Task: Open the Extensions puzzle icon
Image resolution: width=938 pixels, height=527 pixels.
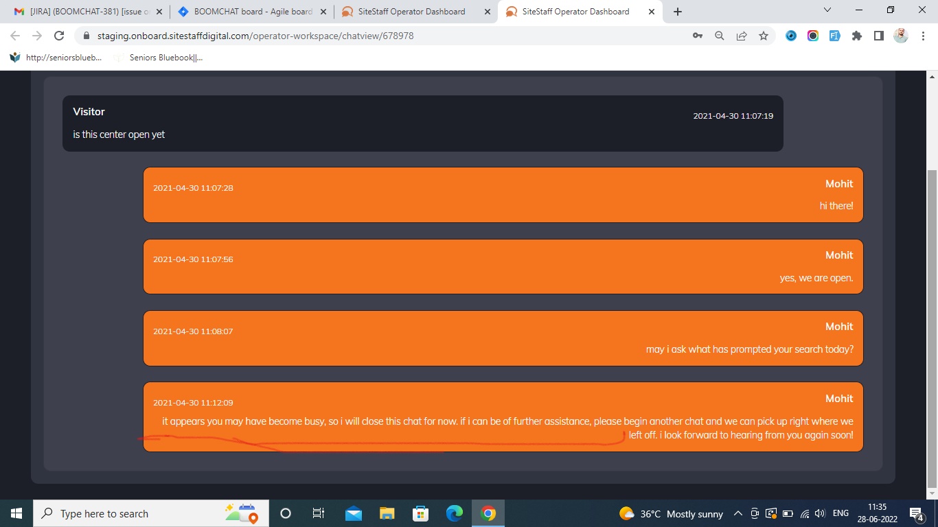Action: point(857,36)
